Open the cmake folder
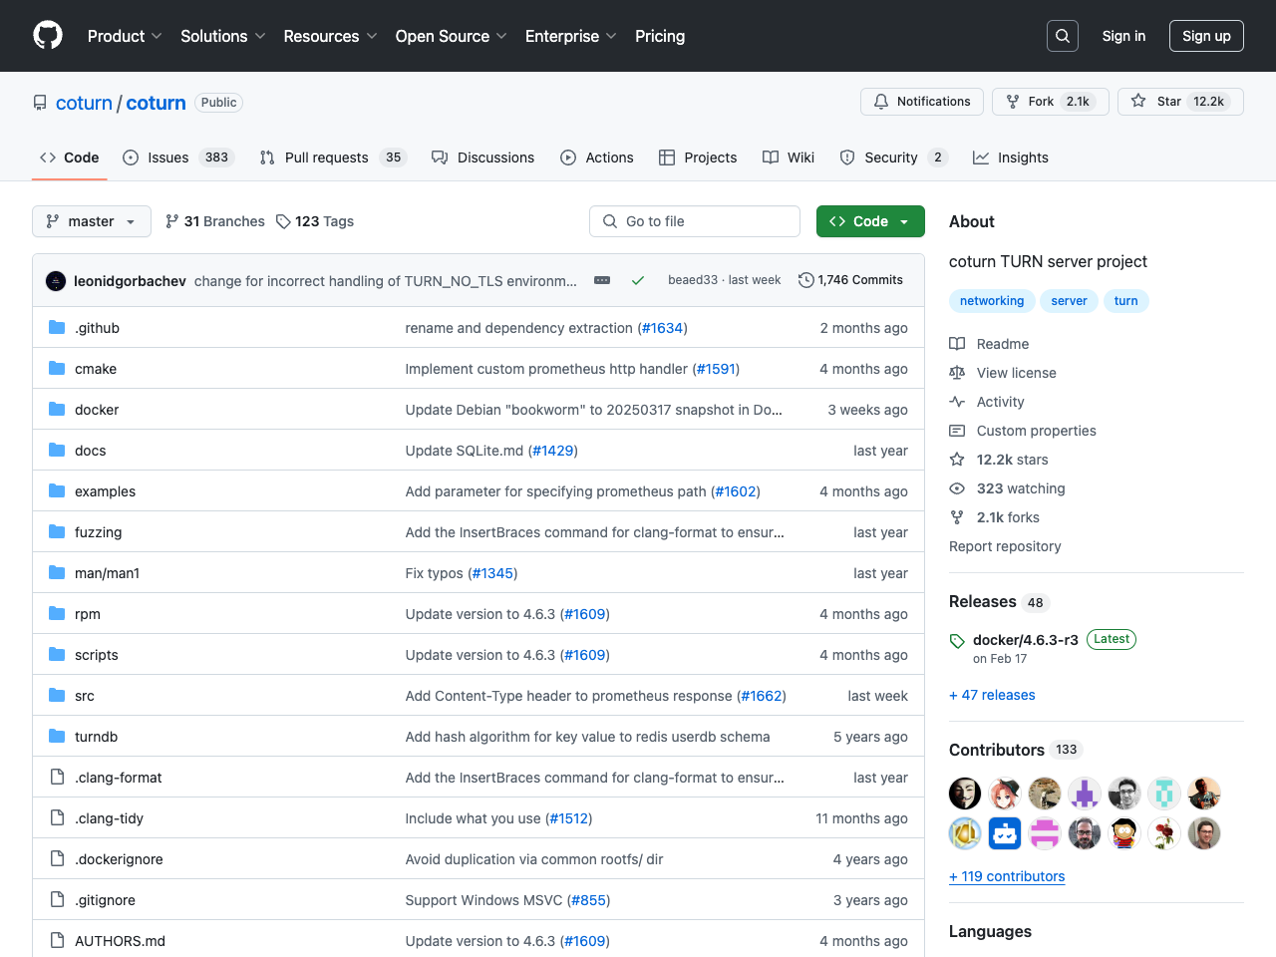 point(96,369)
